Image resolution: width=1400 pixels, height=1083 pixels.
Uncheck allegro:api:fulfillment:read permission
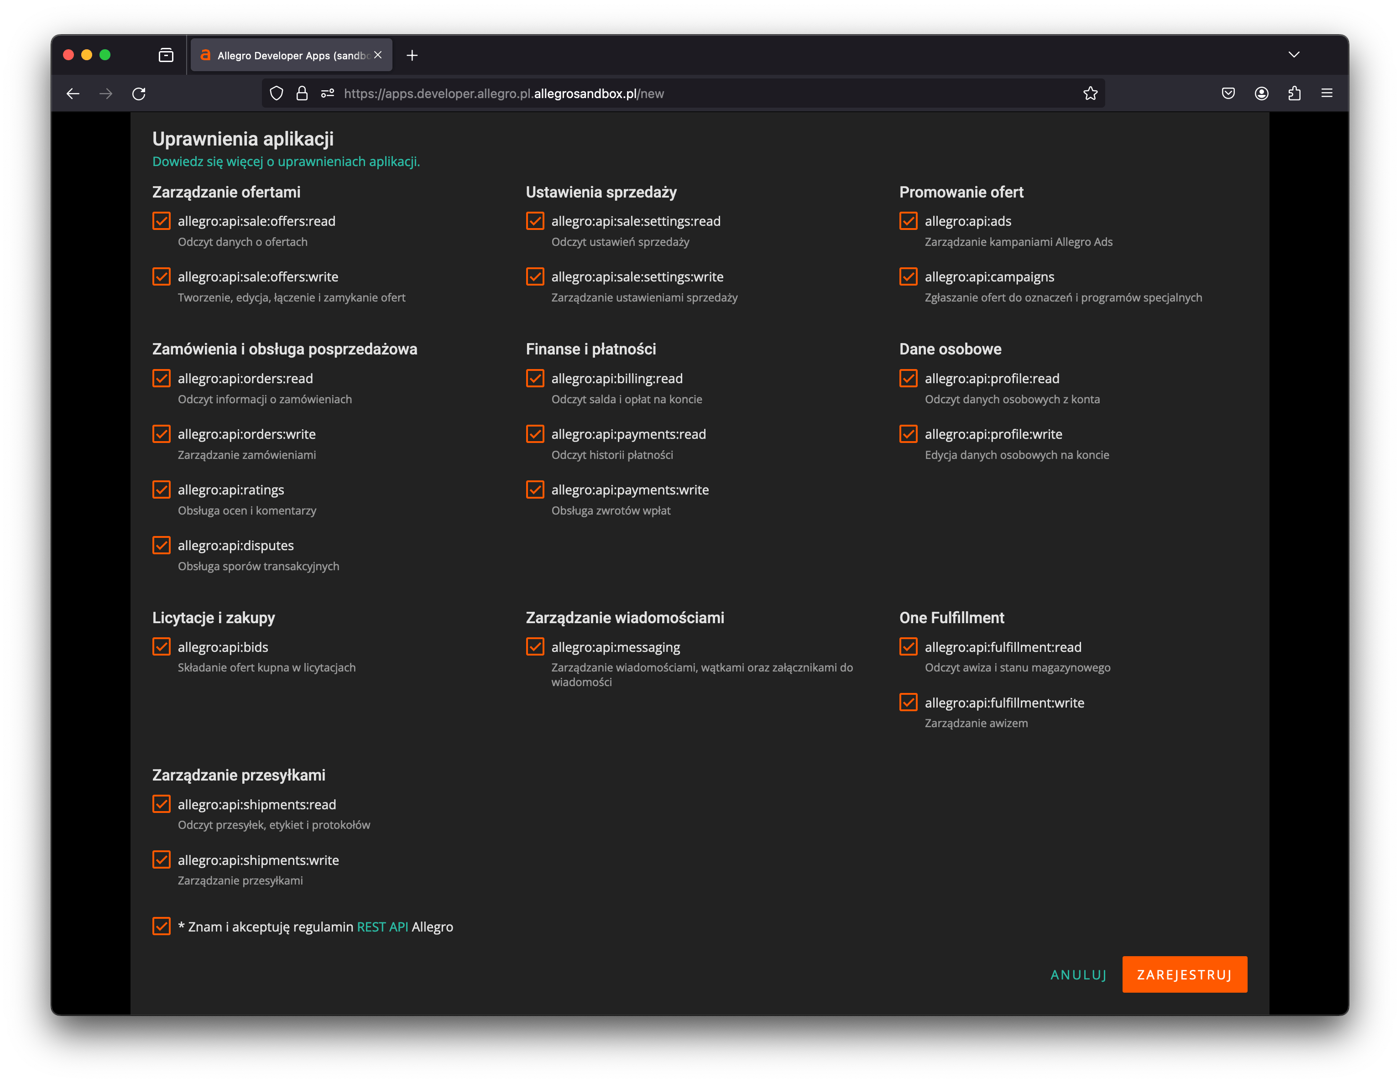click(909, 647)
